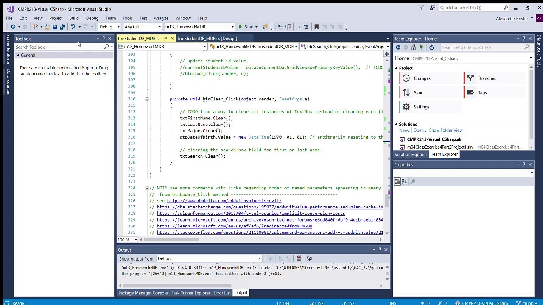The height and width of the screenshot is (305, 543).
Task: Click the Undo toolbar icon
Action: (73, 27)
